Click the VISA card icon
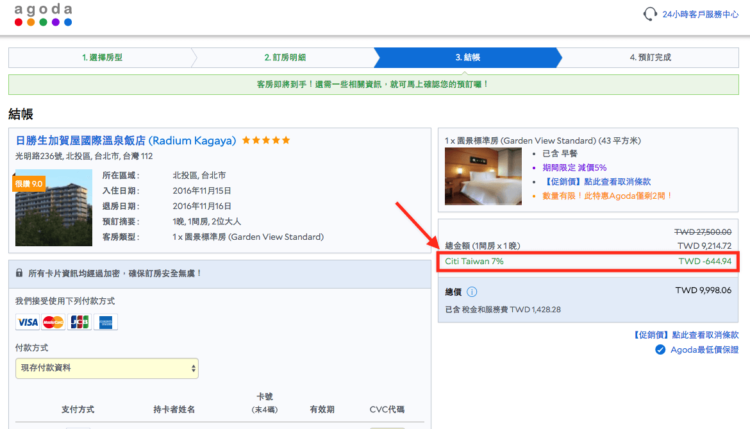Image resolution: width=750 pixels, height=429 pixels. tap(28, 323)
